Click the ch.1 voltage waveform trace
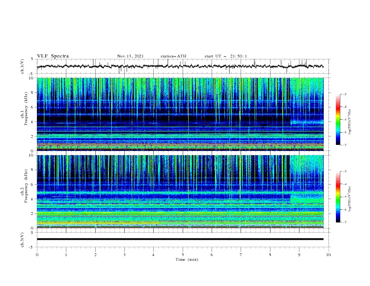 pos(180,66)
